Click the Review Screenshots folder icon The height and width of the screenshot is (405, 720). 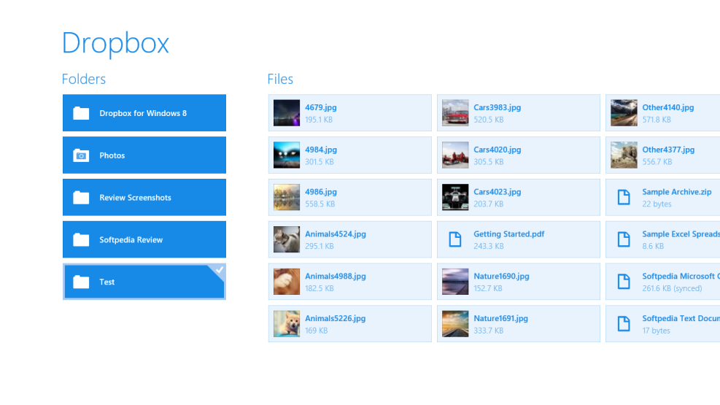pyautogui.click(x=81, y=198)
